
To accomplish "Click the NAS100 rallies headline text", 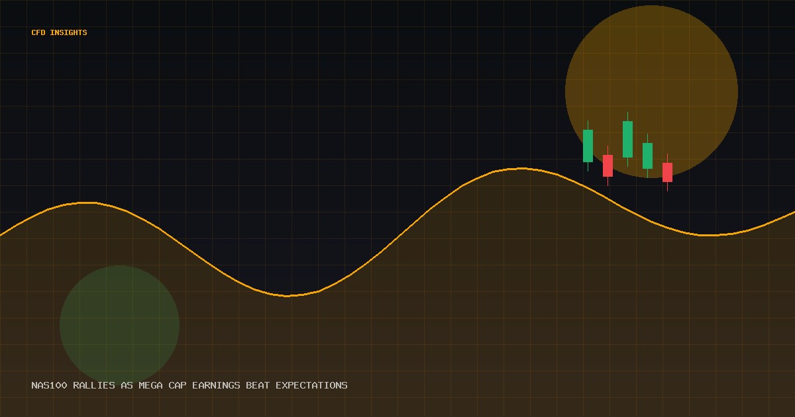I will coord(189,385).
